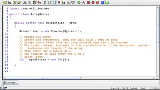Click the second layout icon in status bar
Screen dimensions: 160x90
point(4,88)
